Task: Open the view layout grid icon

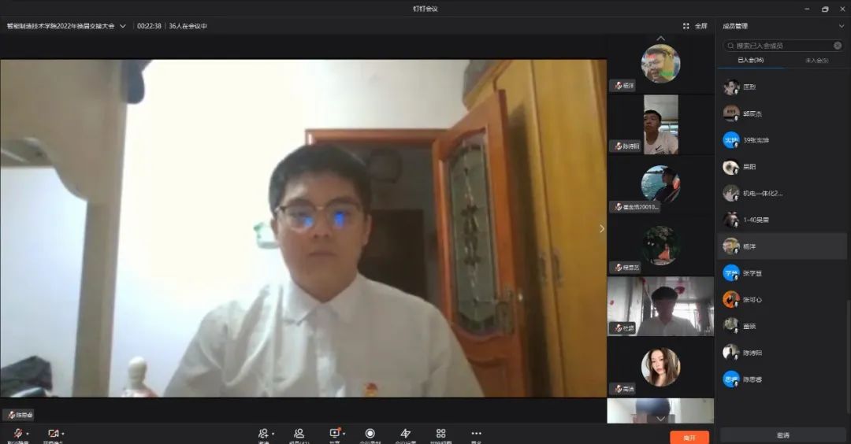Action: 440,434
